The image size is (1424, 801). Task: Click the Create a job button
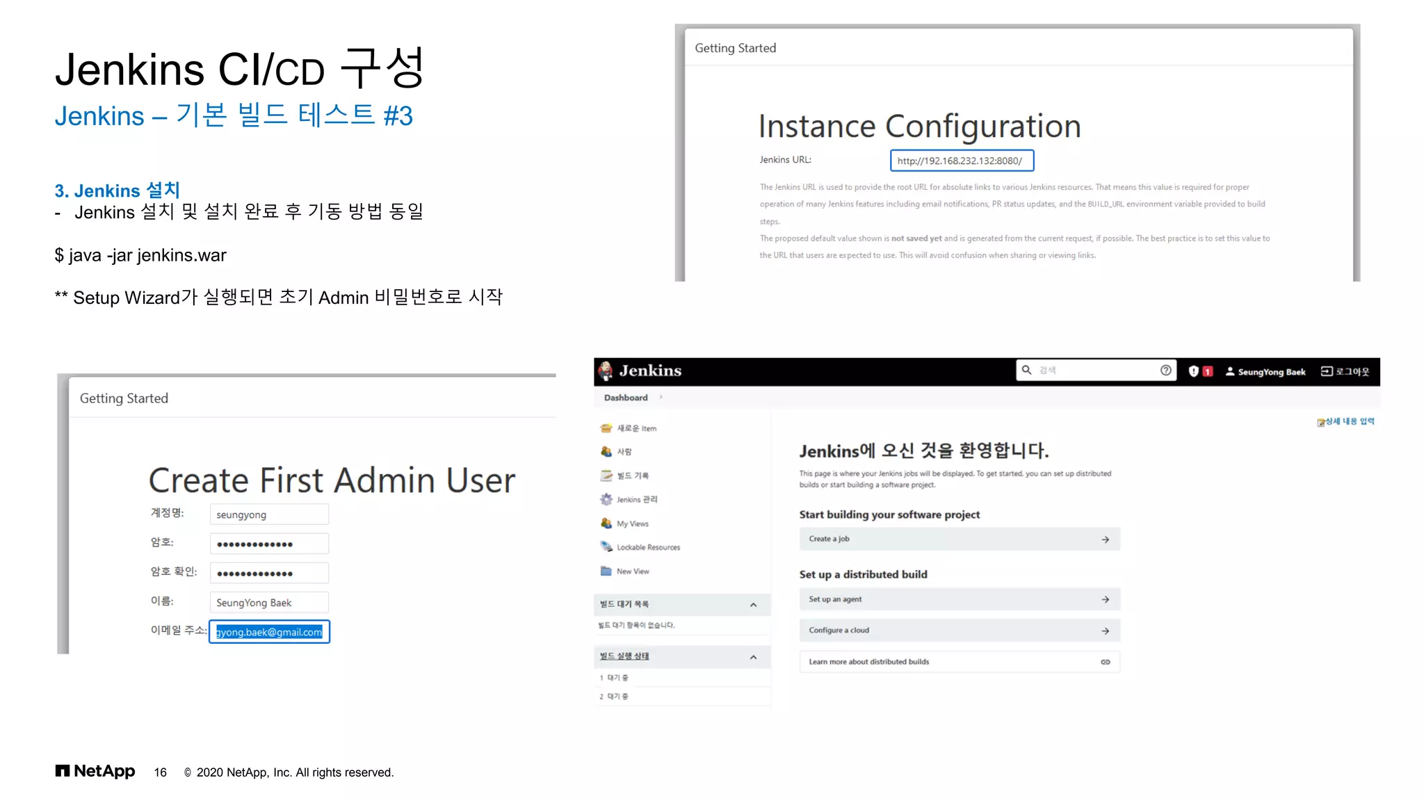point(960,539)
